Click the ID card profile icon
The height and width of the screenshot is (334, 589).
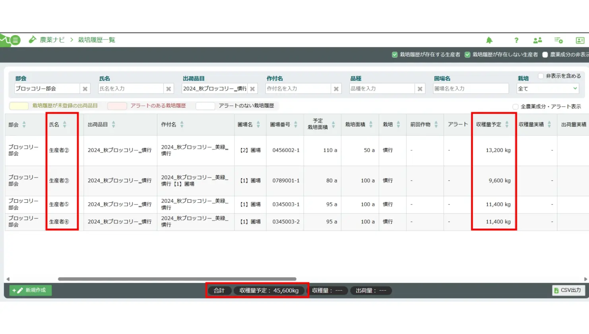(x=580, y=40)
